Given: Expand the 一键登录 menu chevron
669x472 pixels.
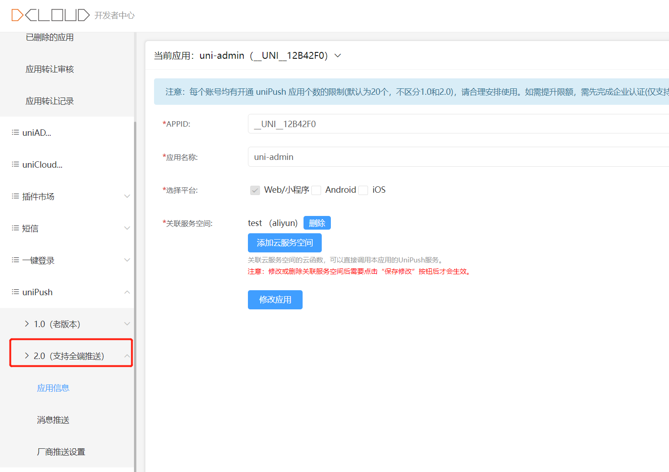Looking at the screenshot, I should coord(127,260).
